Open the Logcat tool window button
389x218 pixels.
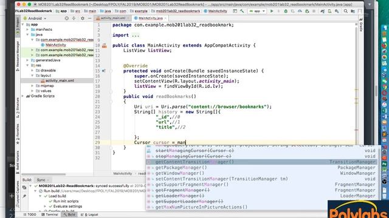pyautogui.click(x=89, y=214)
